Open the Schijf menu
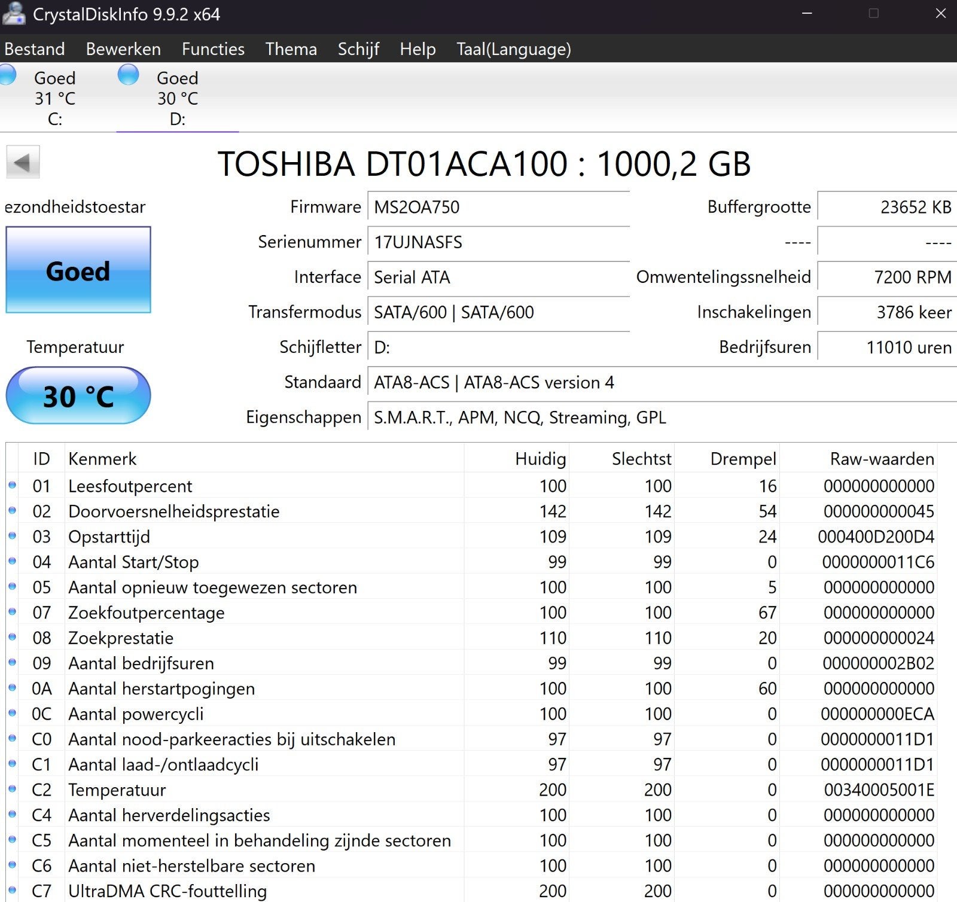Image resolution: width=957 pixels, height=902 pixels. pyautogui.click(x=358, y=49)
